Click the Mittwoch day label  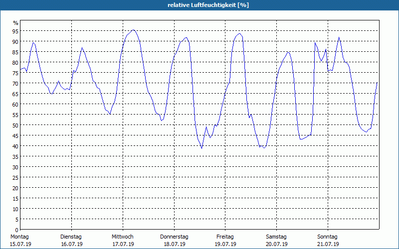point(122,237)
